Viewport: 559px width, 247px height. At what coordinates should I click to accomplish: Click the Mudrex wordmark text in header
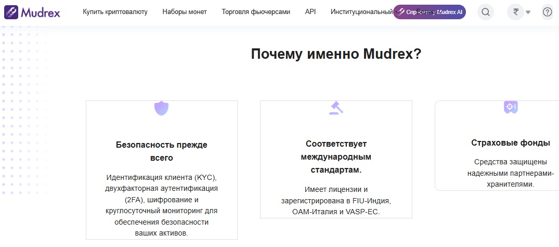[x=41, y=11]
